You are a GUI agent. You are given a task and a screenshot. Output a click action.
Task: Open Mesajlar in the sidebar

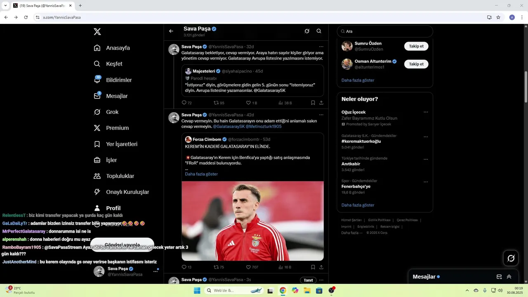point(111,96)
